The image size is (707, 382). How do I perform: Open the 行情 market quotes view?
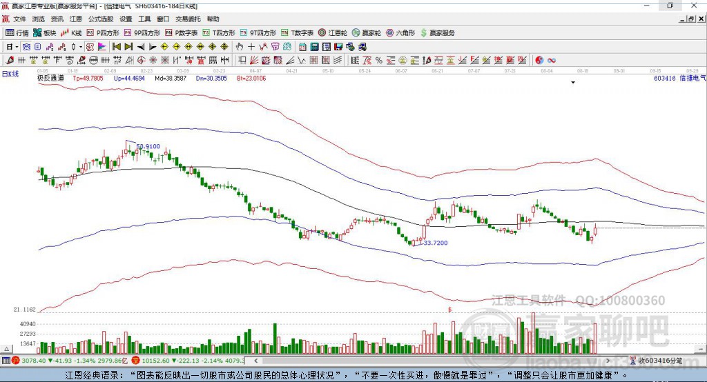[x=17, y=33]
